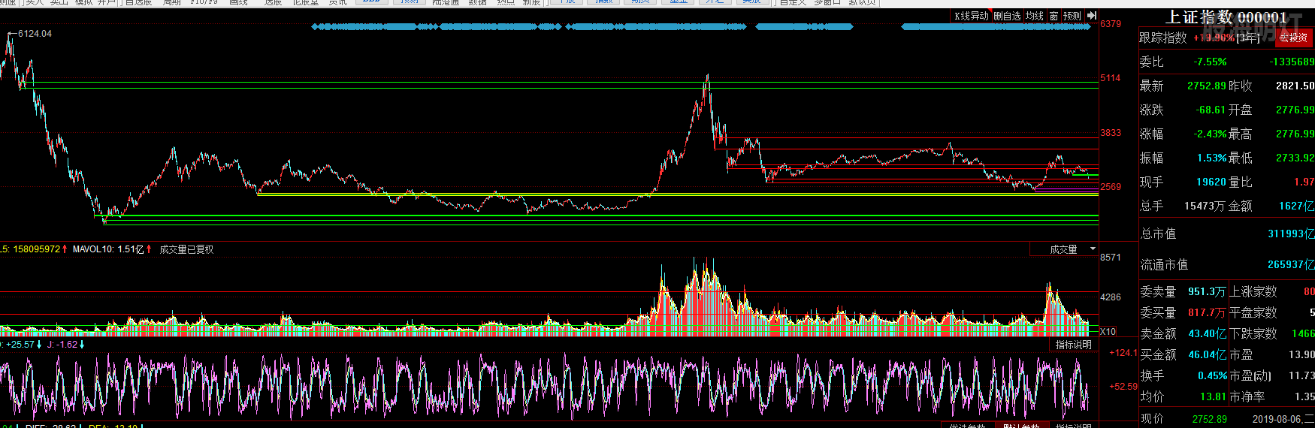Open 指标说明 under the volume chart
Screen dimensions: 1315x428
pyautogui.click(x=1073, y=345)
